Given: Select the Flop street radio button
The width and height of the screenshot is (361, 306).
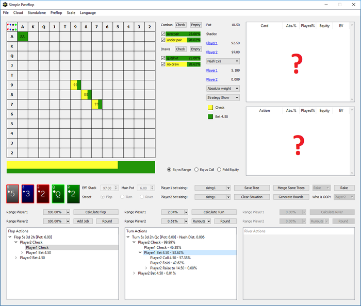Looking at the screenshot, I should point(103,197).
